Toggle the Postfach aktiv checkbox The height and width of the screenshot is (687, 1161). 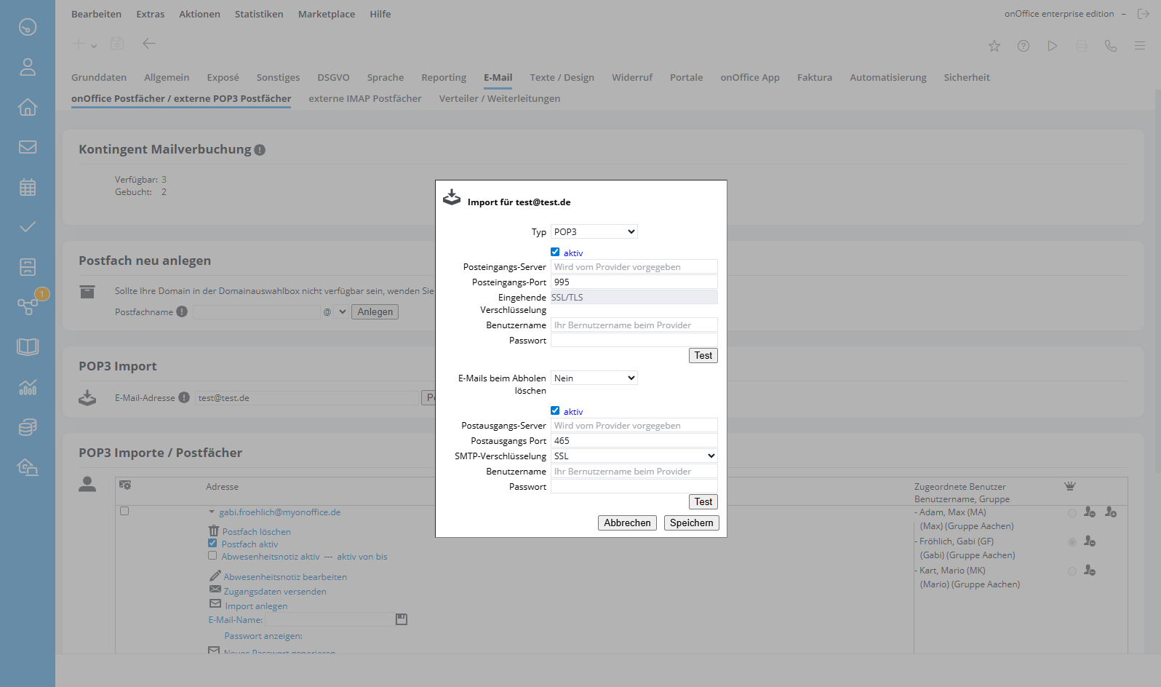click(212, 543)
